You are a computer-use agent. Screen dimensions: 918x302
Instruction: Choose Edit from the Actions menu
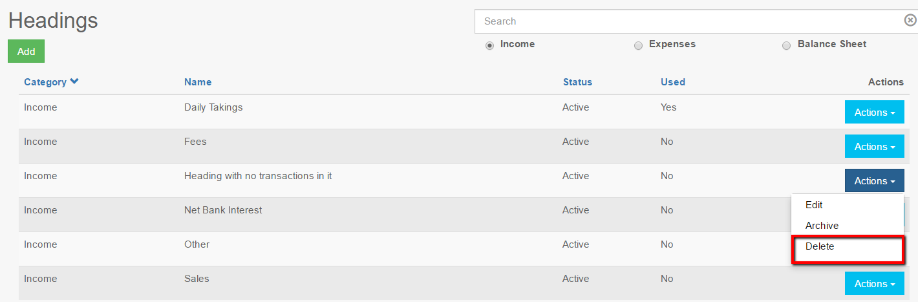814,205
